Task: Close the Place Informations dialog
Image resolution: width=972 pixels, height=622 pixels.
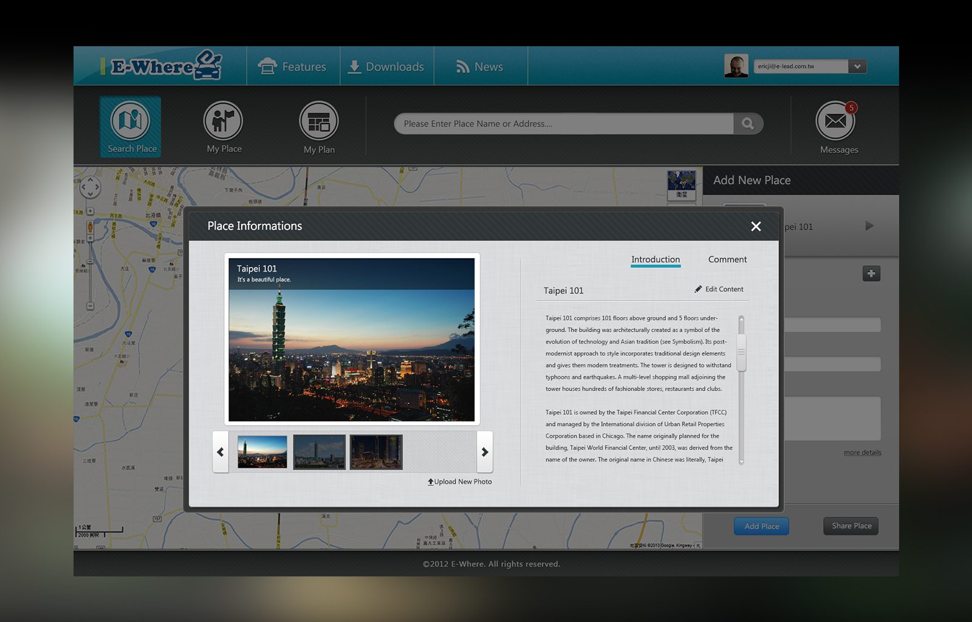Action: pos(756,227)
